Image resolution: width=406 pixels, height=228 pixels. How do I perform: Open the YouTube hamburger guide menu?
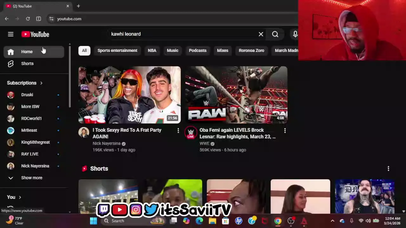pos(10,34)
